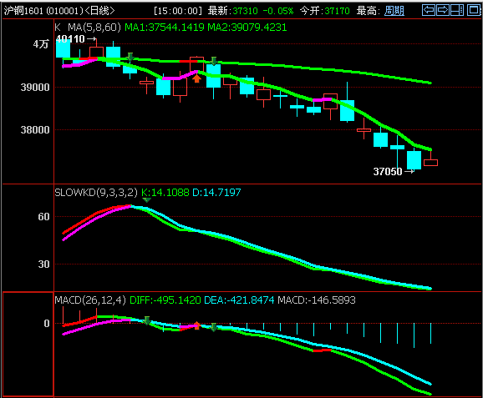This screenshot has width=483, height=398.
Task: Click the first green sell arrow on K chart
Action: tap(130, 57)
